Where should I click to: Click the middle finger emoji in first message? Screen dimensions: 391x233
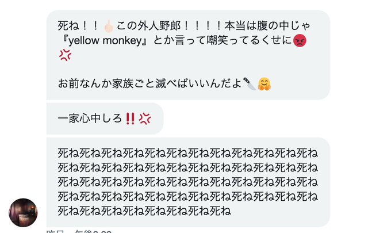109,26
